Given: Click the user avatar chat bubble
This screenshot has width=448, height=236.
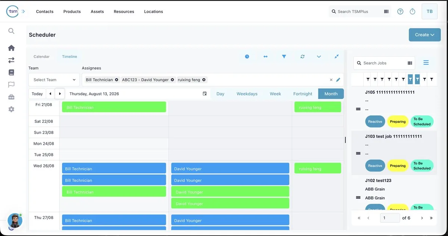Looking at the screenshot, I should [15, 221].
